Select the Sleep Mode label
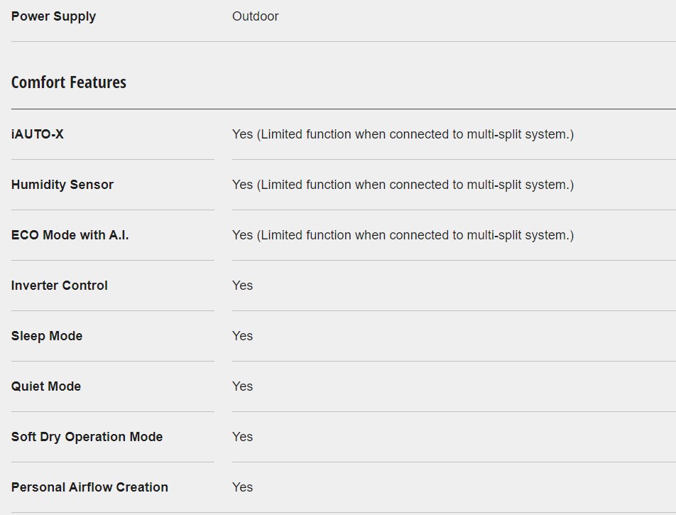The height and width of the screenshot is (515, 676). (47, 336)
